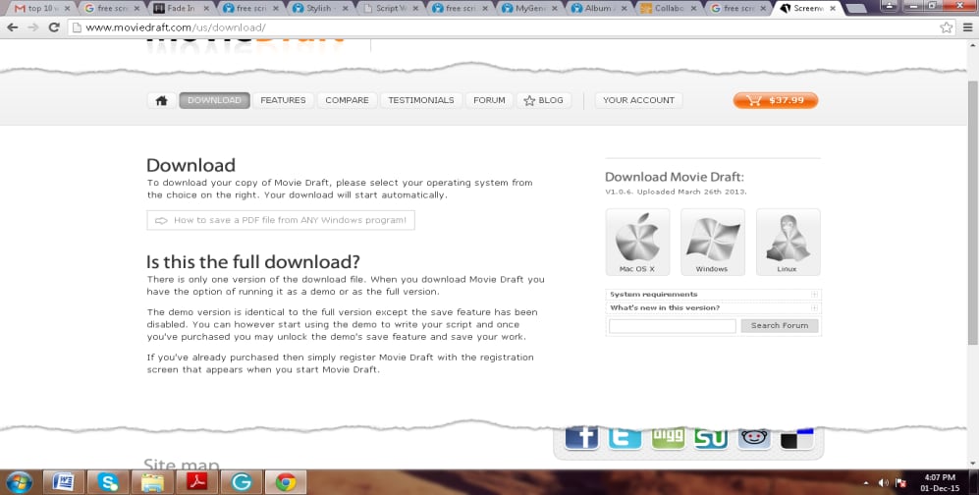This screenshot has height=495, width=979.
Task: Open 'How to save a PDF file' link
Action: [281, 220]
